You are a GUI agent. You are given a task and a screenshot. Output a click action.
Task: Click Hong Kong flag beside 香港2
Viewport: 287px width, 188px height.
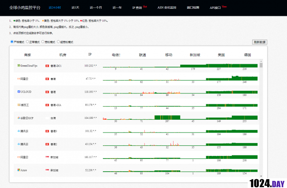tap(47, 144)
